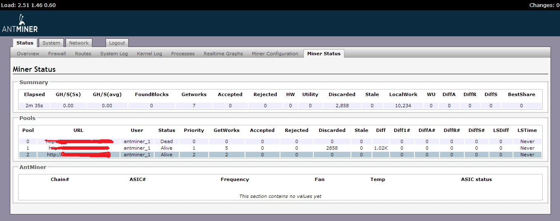Click the 'BestShare' column header
Viewport: 560px width, 221px height.
tap(521, 94)
